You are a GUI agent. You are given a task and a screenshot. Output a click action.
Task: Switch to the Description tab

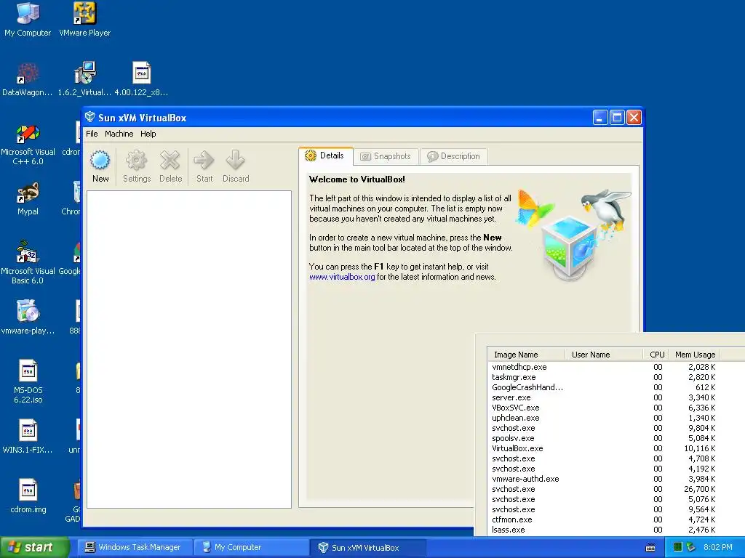[454, 156]
